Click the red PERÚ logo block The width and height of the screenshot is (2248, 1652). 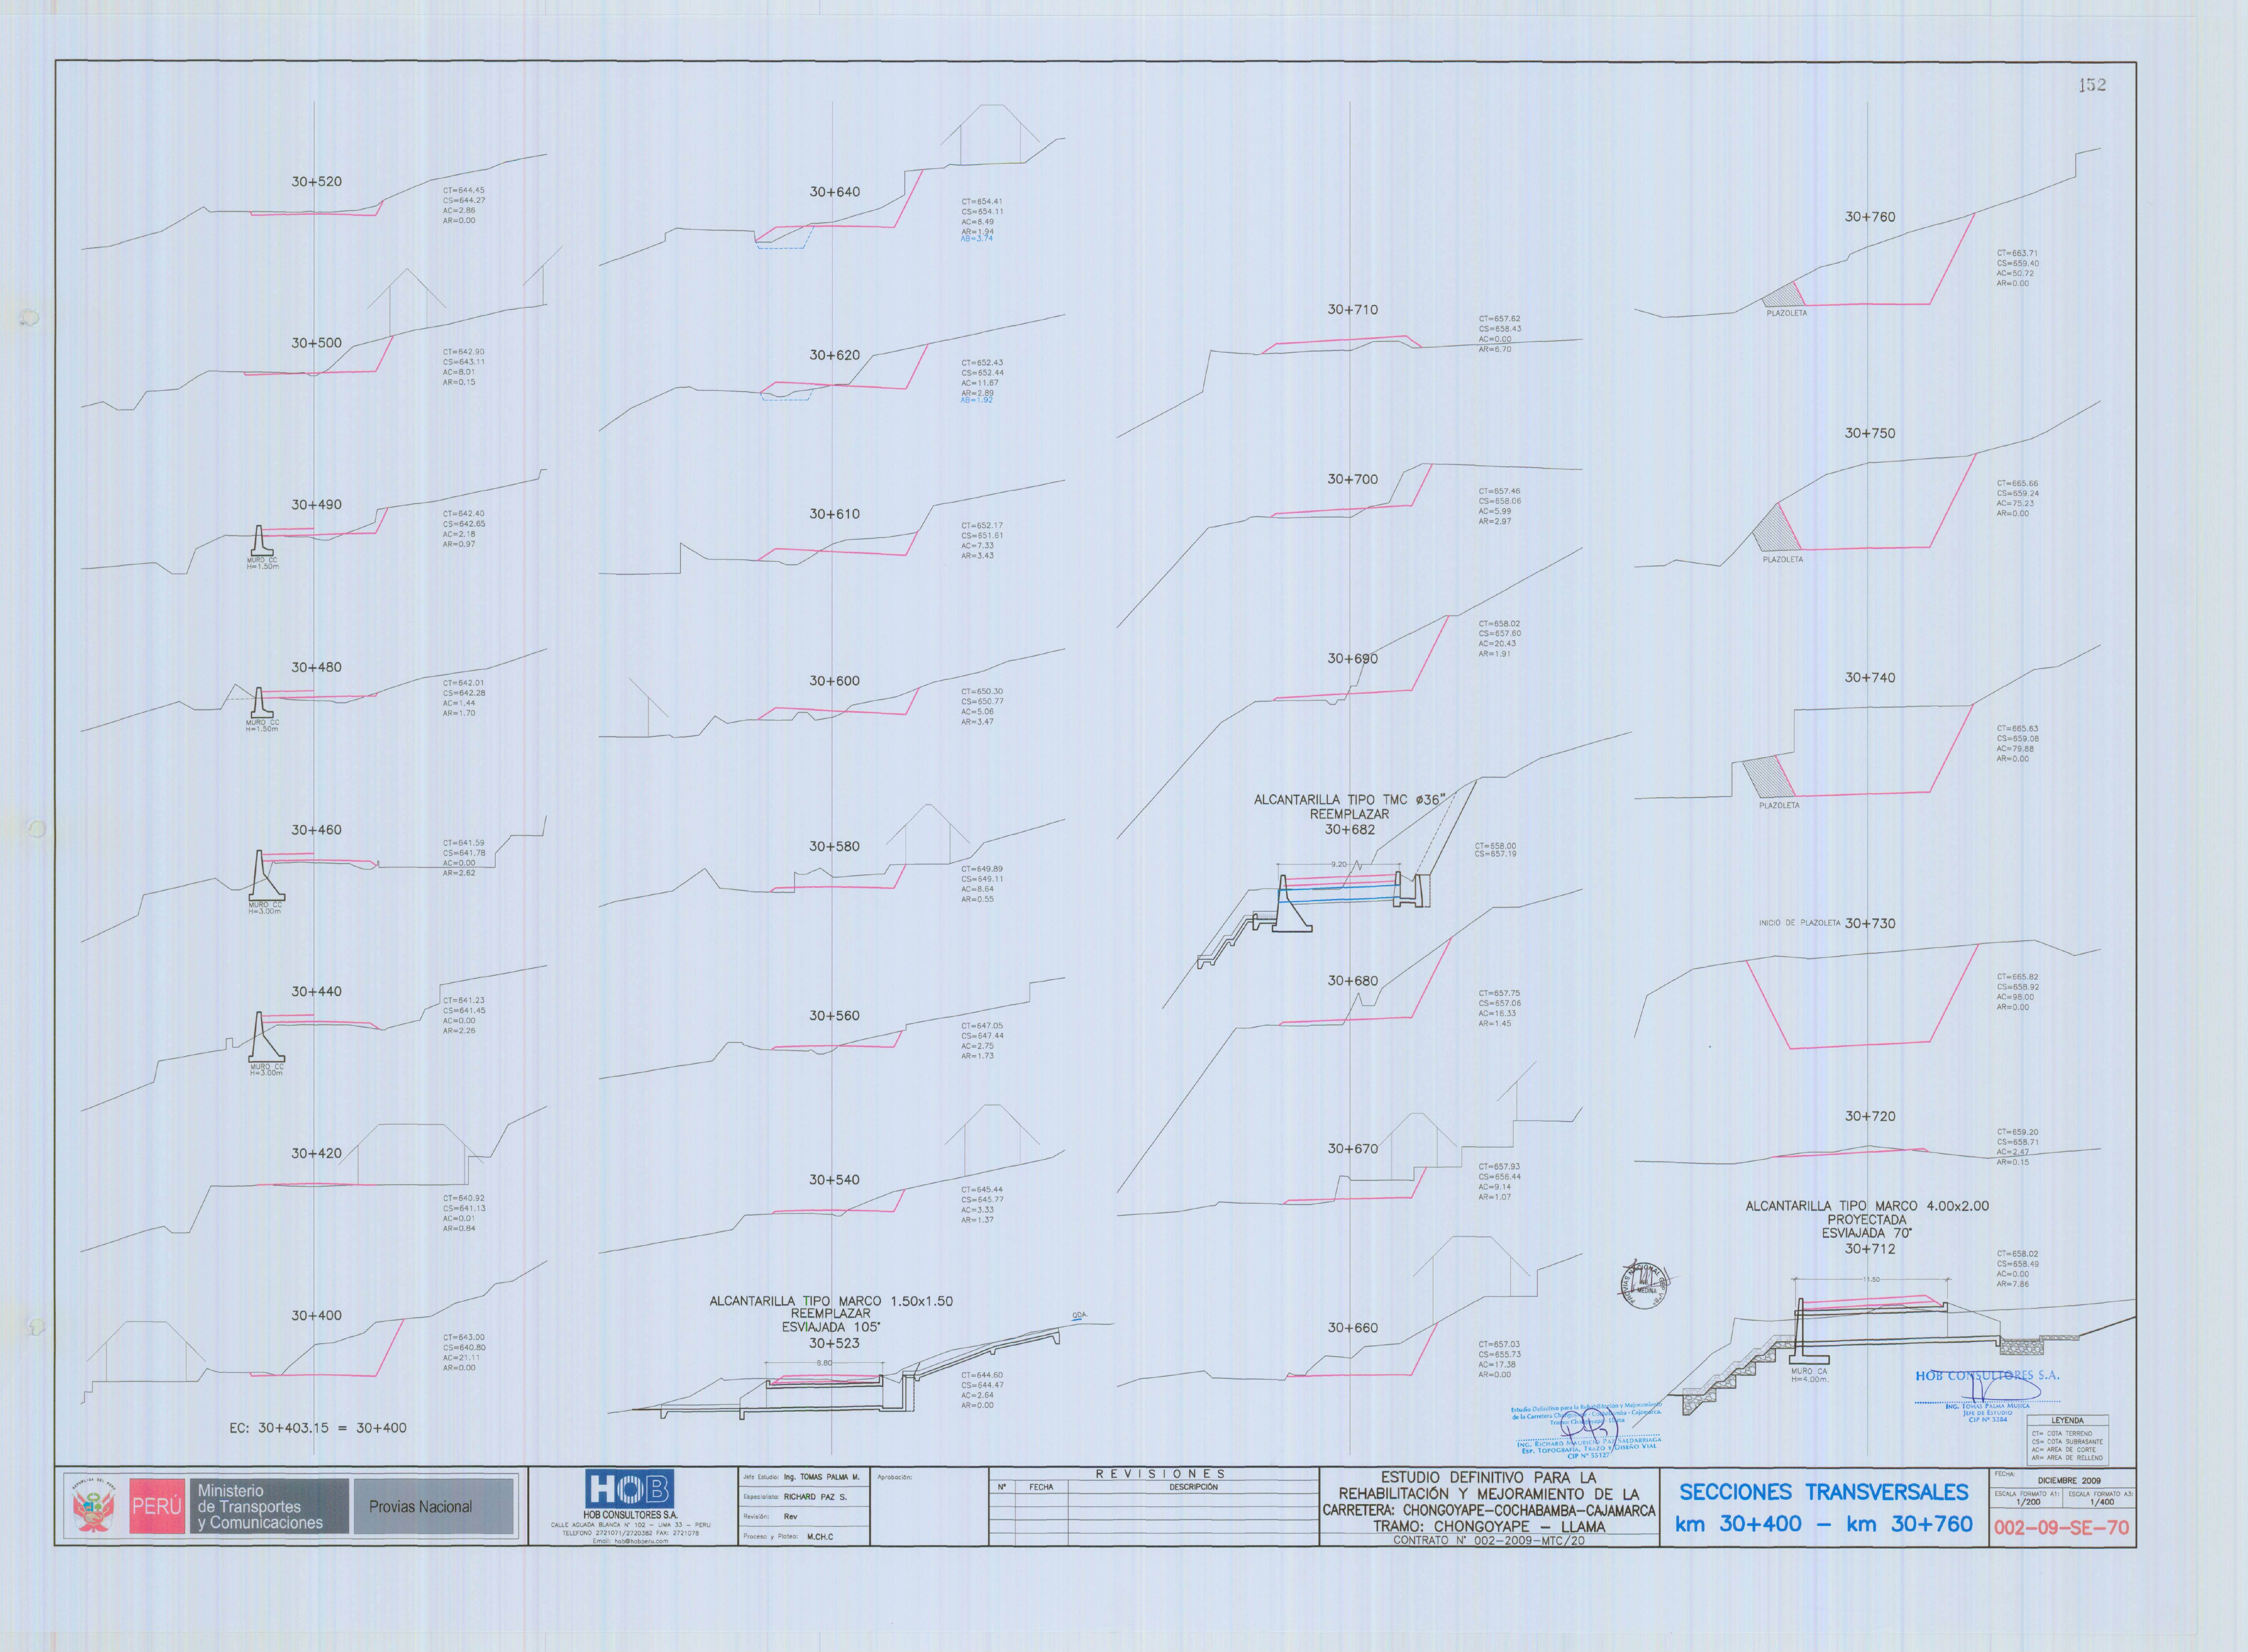[x=157, y=1506]
